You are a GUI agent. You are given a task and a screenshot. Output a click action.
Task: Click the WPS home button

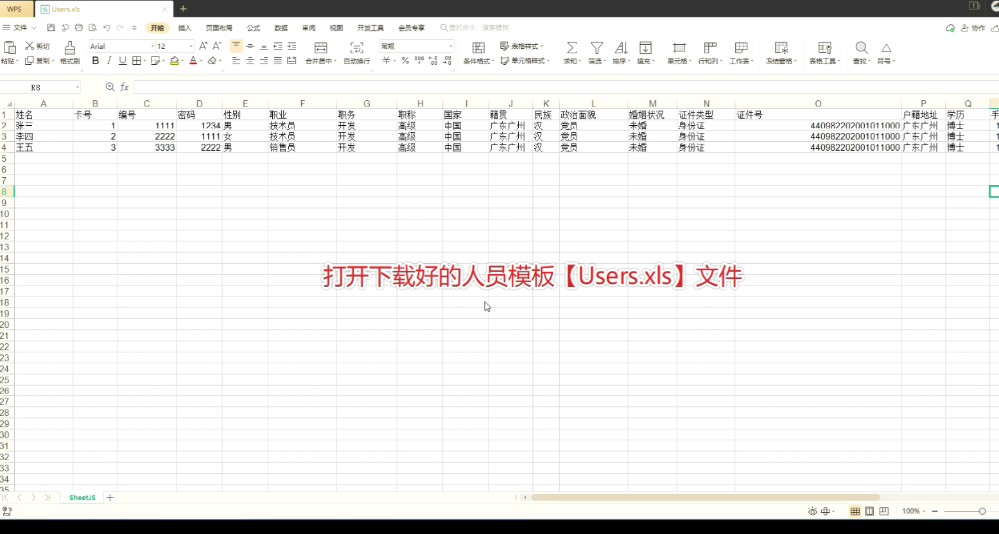[15, 9]
